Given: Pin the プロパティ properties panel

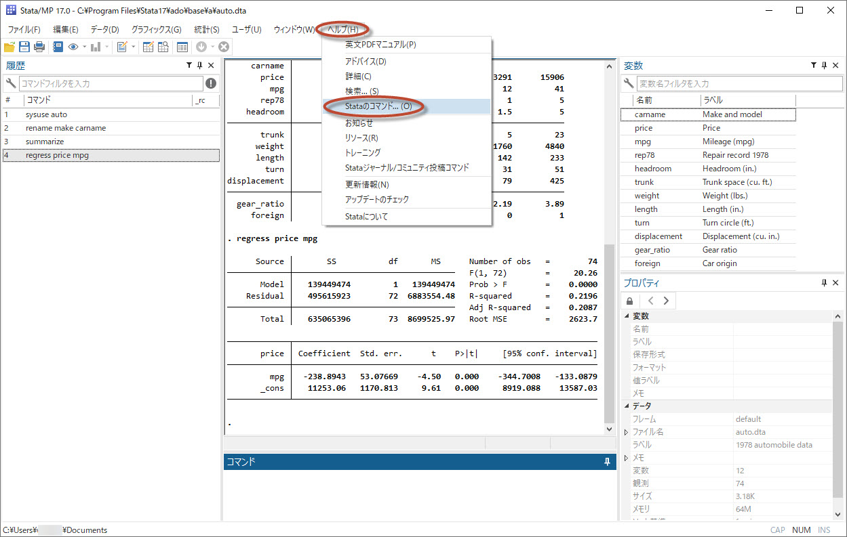Looking at the screenshot, I should [x=825, y=283].
